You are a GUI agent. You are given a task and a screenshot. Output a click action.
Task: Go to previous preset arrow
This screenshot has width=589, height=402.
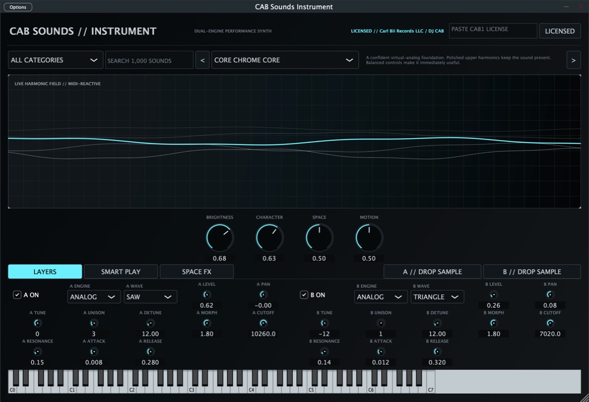pyautogui.click(x=203, y=60)
